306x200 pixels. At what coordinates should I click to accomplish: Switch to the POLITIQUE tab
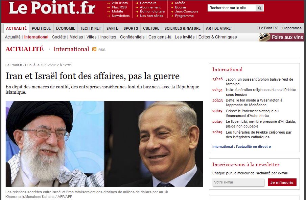[x=41, y=28]
